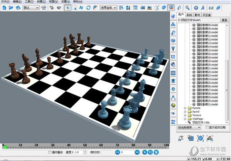This screenshot has width=231, height=161.
Task: Tick the 显示修改日期 checkbox
Action: [207, 127]
